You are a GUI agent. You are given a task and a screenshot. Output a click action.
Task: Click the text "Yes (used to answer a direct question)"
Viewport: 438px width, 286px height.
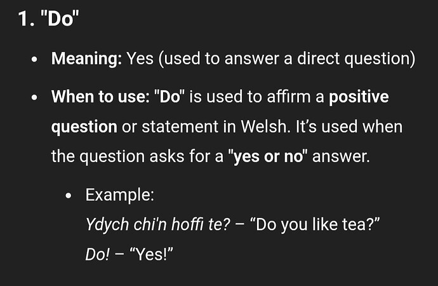click(271, 58)
